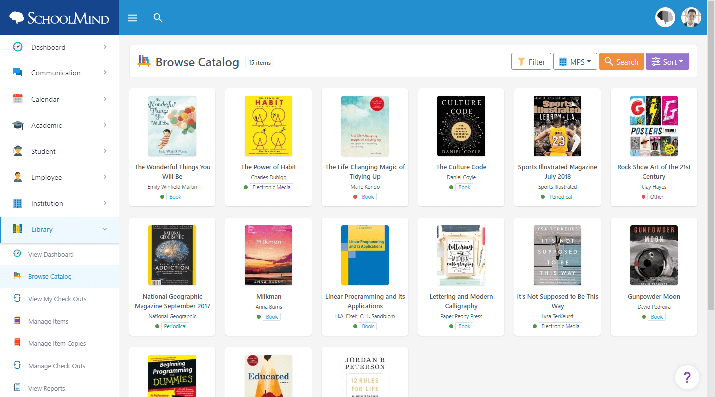Click the Institution grid icon
715x397 pixels.
(x=18, y=203)
